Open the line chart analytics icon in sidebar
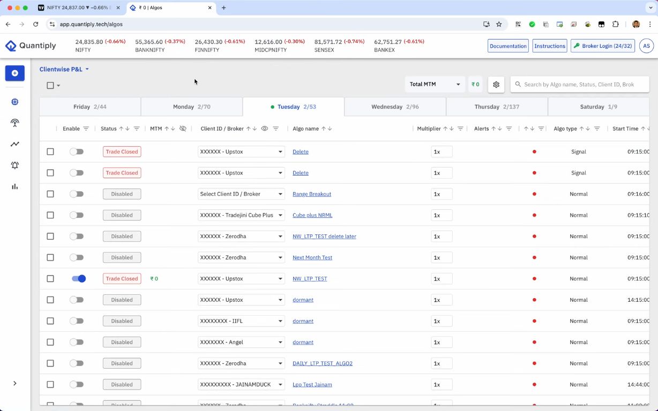The height and width of the screenshot is (411, 658). click(14, 144)
